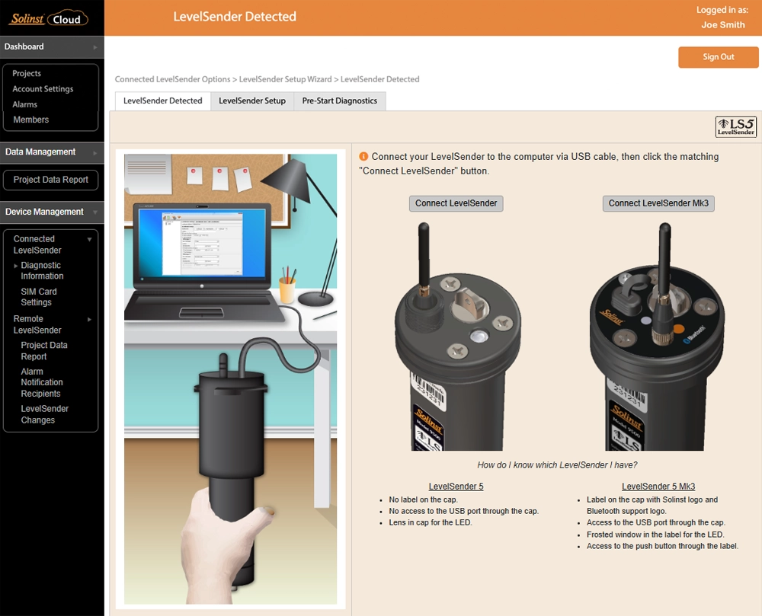762x616 pixels.
Task: Go to SIM Card Settings
Action: tap(39, 297)
